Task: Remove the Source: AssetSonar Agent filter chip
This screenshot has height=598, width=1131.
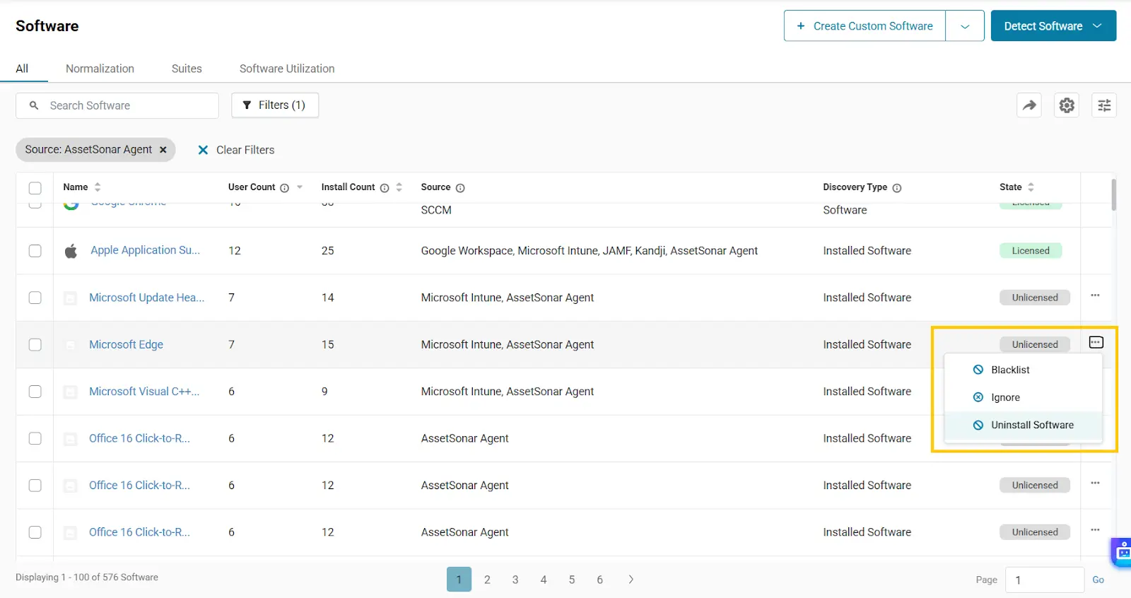Action: point(163,150)
